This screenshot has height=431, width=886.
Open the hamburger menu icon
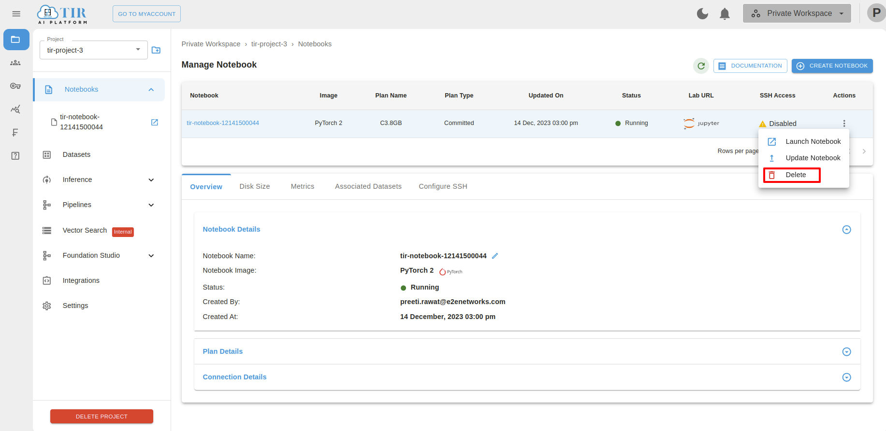pos(16,14)
